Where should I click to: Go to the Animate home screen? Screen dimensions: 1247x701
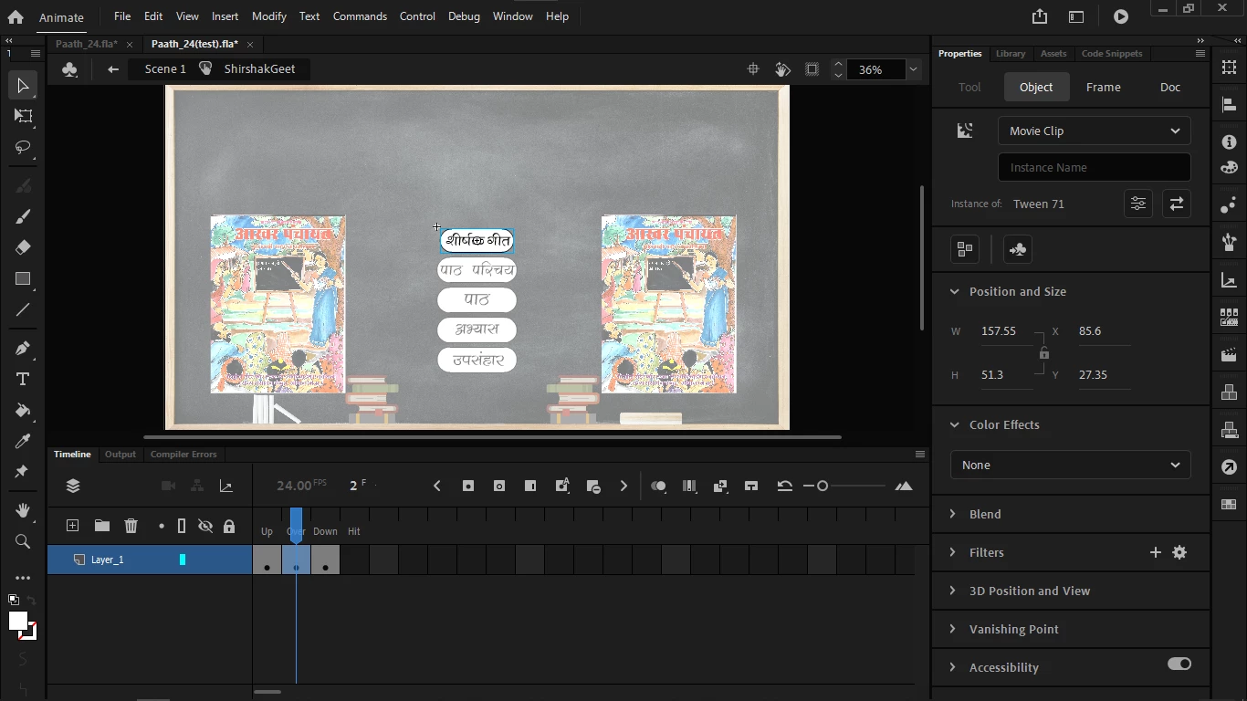click(16, 16)
